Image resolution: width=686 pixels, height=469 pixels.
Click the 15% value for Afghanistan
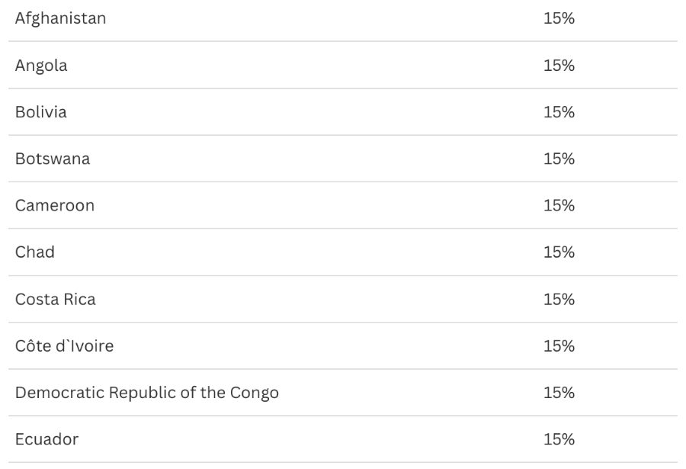[559, 18]
